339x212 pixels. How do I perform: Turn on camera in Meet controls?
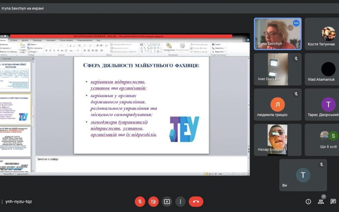pyautogui.click(x=153, y=202)
